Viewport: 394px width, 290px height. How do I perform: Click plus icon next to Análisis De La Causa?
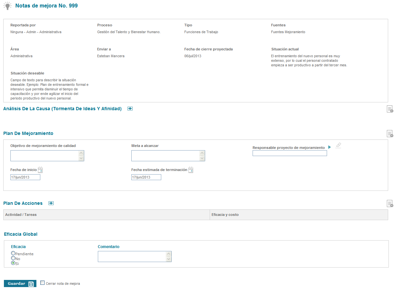click(130, 109)
